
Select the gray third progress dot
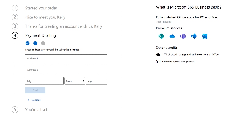tap(43, 43)
